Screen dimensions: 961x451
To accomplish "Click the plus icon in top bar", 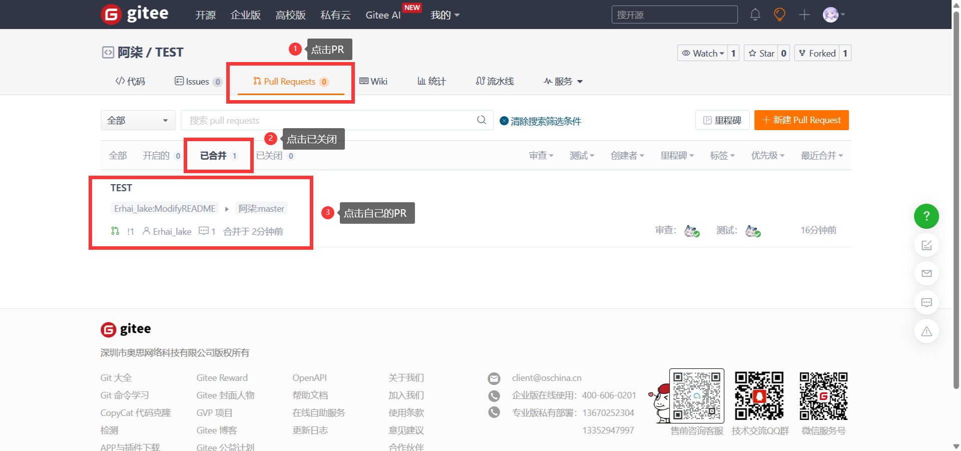I will point(804,15).
